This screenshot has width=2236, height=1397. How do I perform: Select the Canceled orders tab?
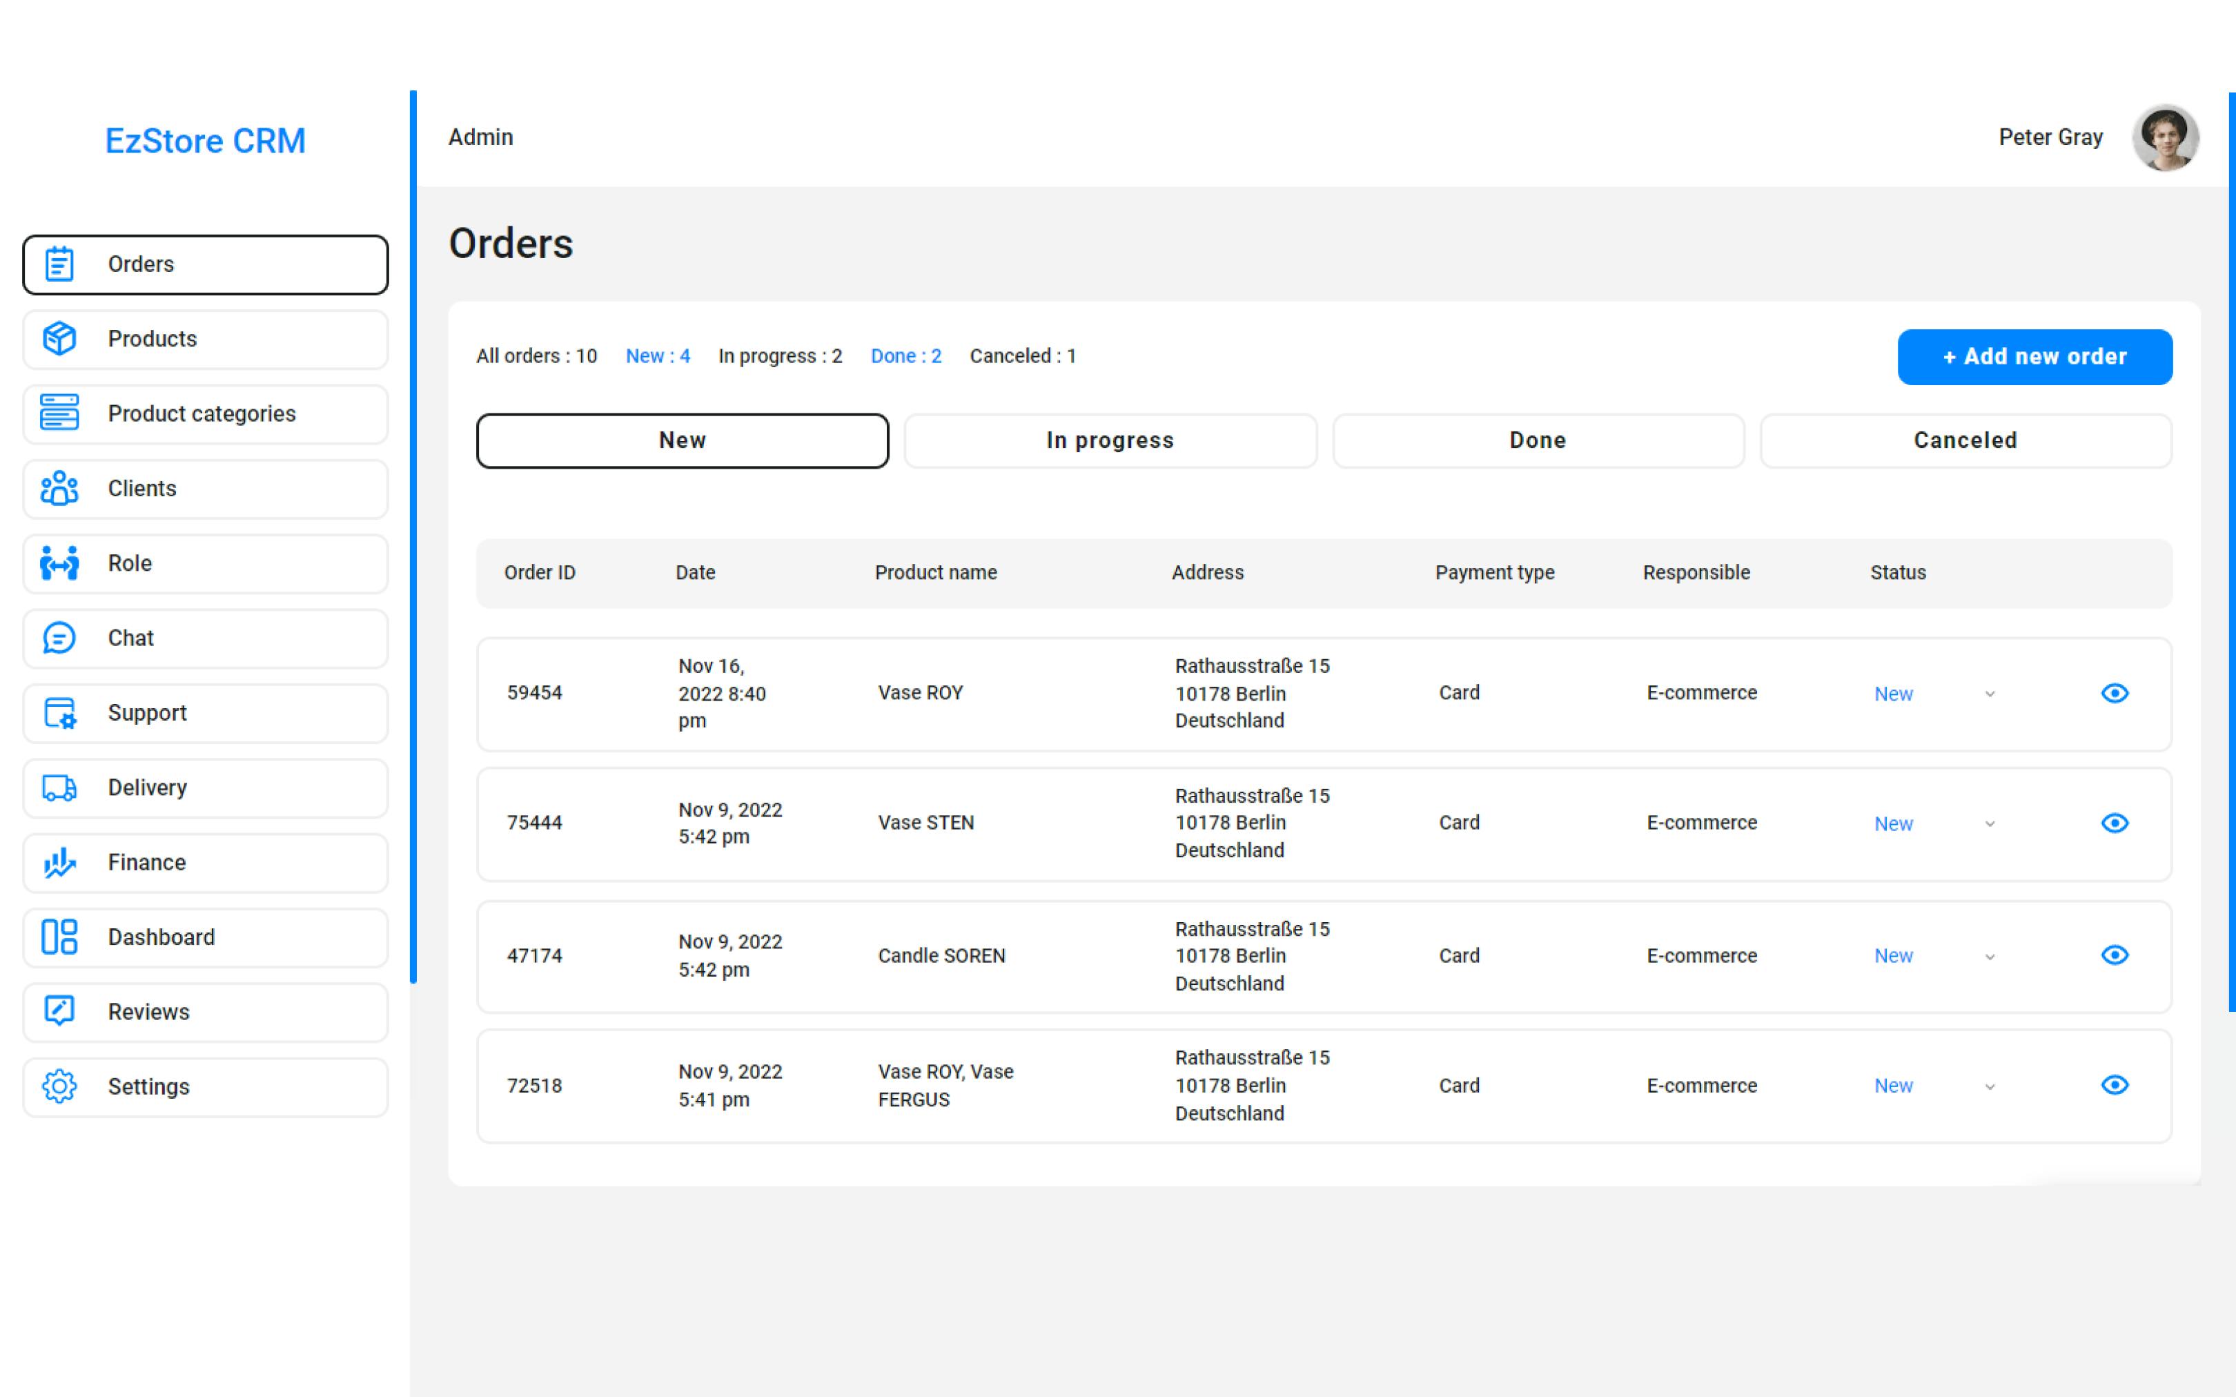(x=1965, y=441)
